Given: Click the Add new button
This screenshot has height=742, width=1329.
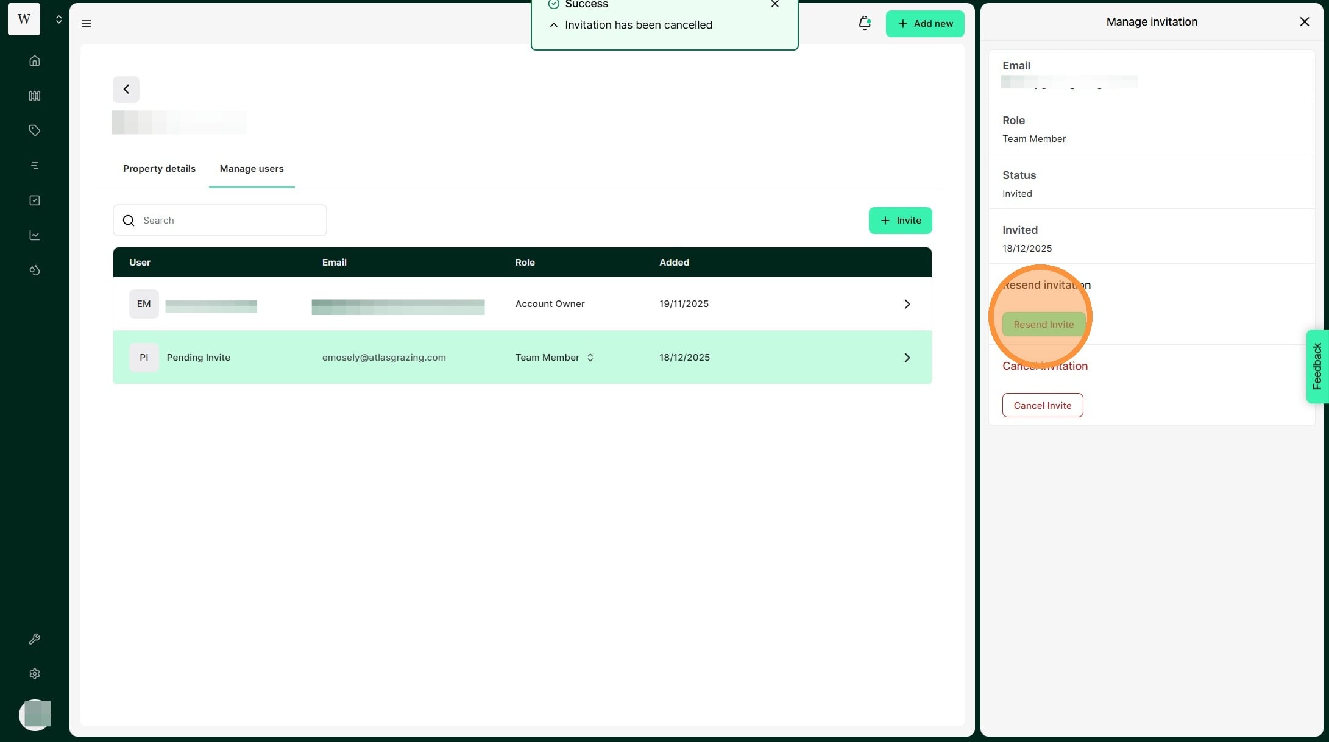Looking at the screenshot, I should click(x=924, y=24).
